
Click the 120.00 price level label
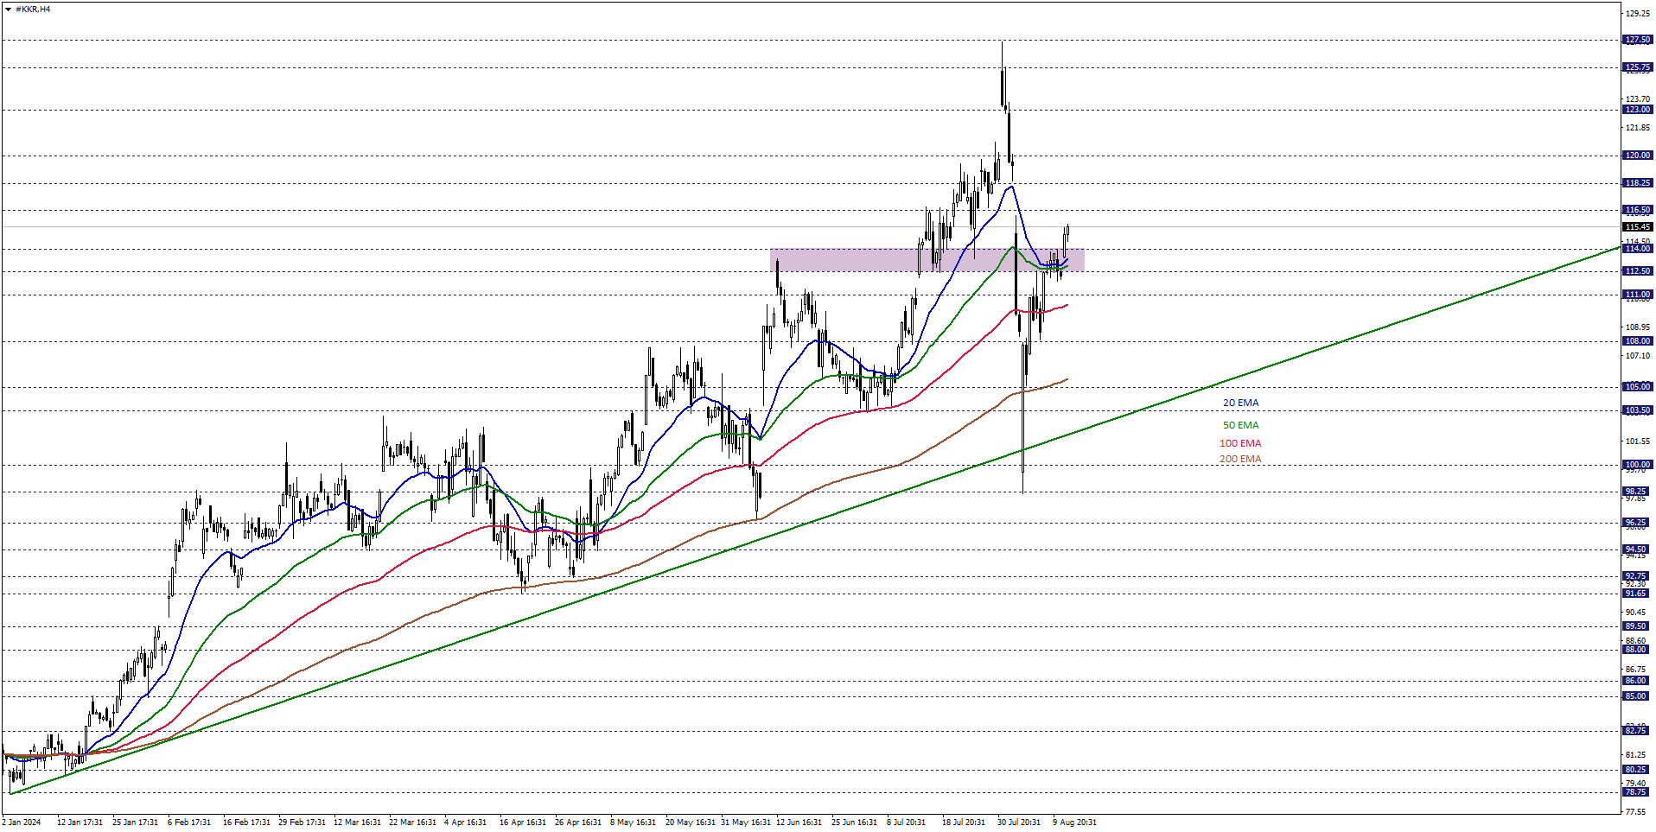click(x=1638, y=156)
